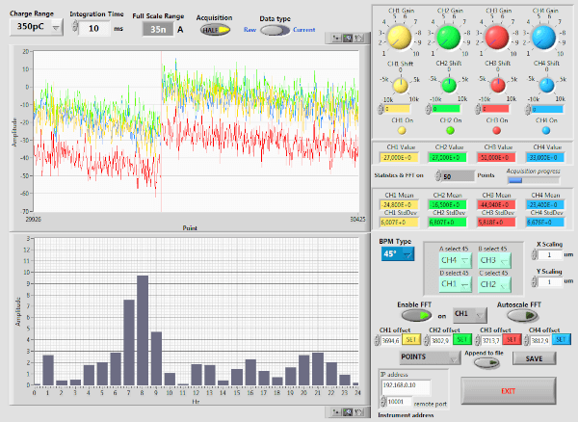Viewport: 578px width, 422px height.
Task: Click the CH3 Gain red knob
Action: (x=496, y=37)
